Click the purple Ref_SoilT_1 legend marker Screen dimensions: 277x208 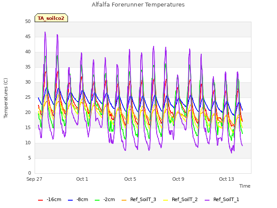207,200
